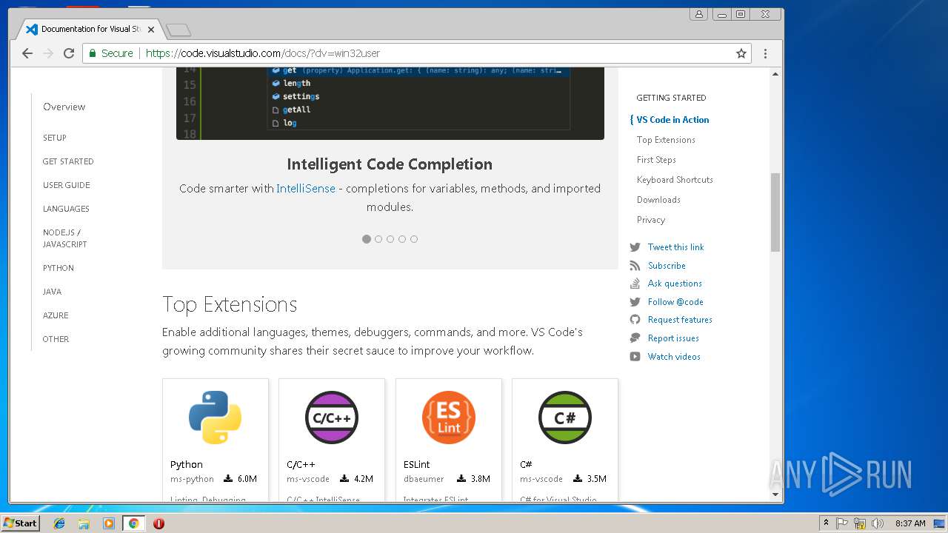Jump to Downloads section
The image size is (948, 533).
click(x=658, y=200)
